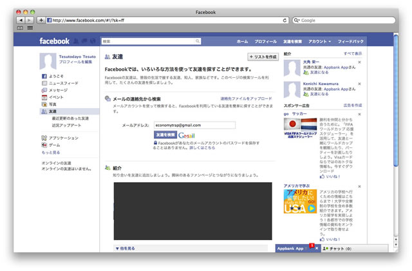Open Tesutodayo Tesuto profile name
Viewport: 412px width, 271px height.
(x=77, y=57)
